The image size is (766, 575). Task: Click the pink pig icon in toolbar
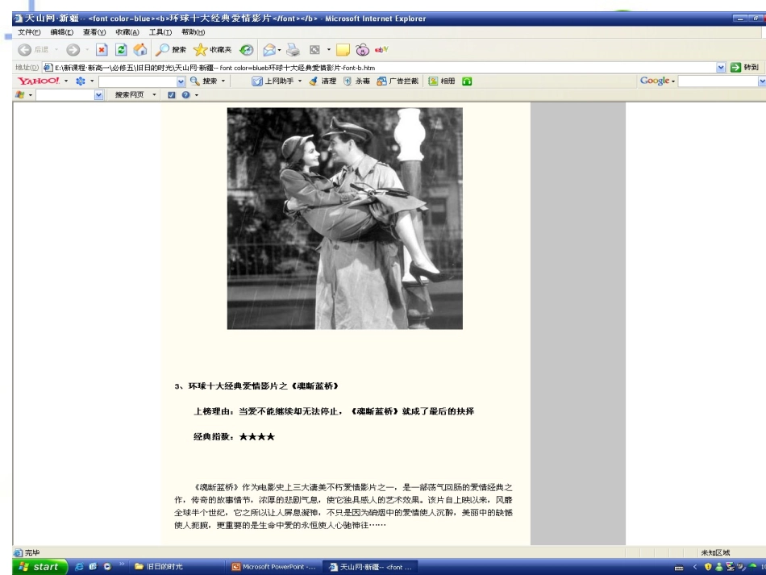[362, 50]
